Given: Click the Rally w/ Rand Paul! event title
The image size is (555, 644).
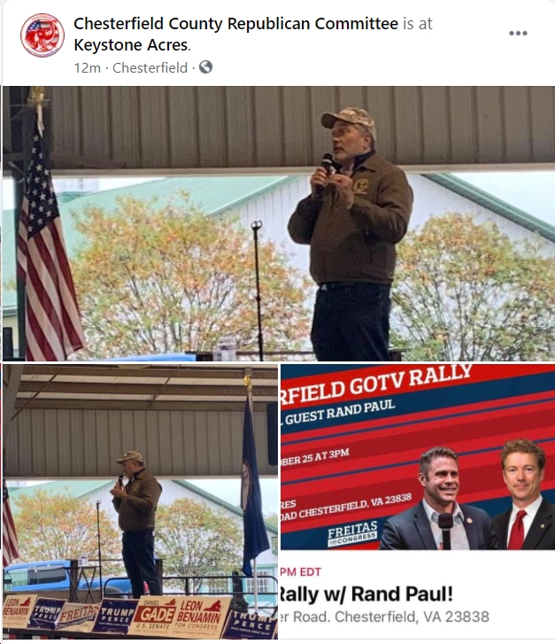Looking at the screenshot, I should click(x=366, y=594).
